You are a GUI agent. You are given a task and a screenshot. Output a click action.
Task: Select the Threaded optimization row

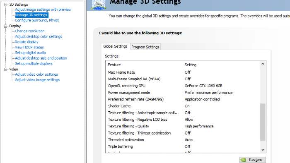pyautogui.click(x=183, y=140)
